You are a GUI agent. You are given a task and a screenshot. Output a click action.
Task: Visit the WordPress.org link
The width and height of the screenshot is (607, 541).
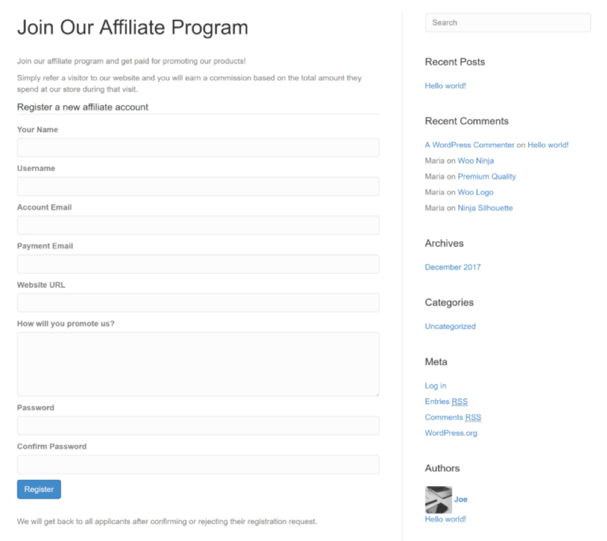pos(451,433)
